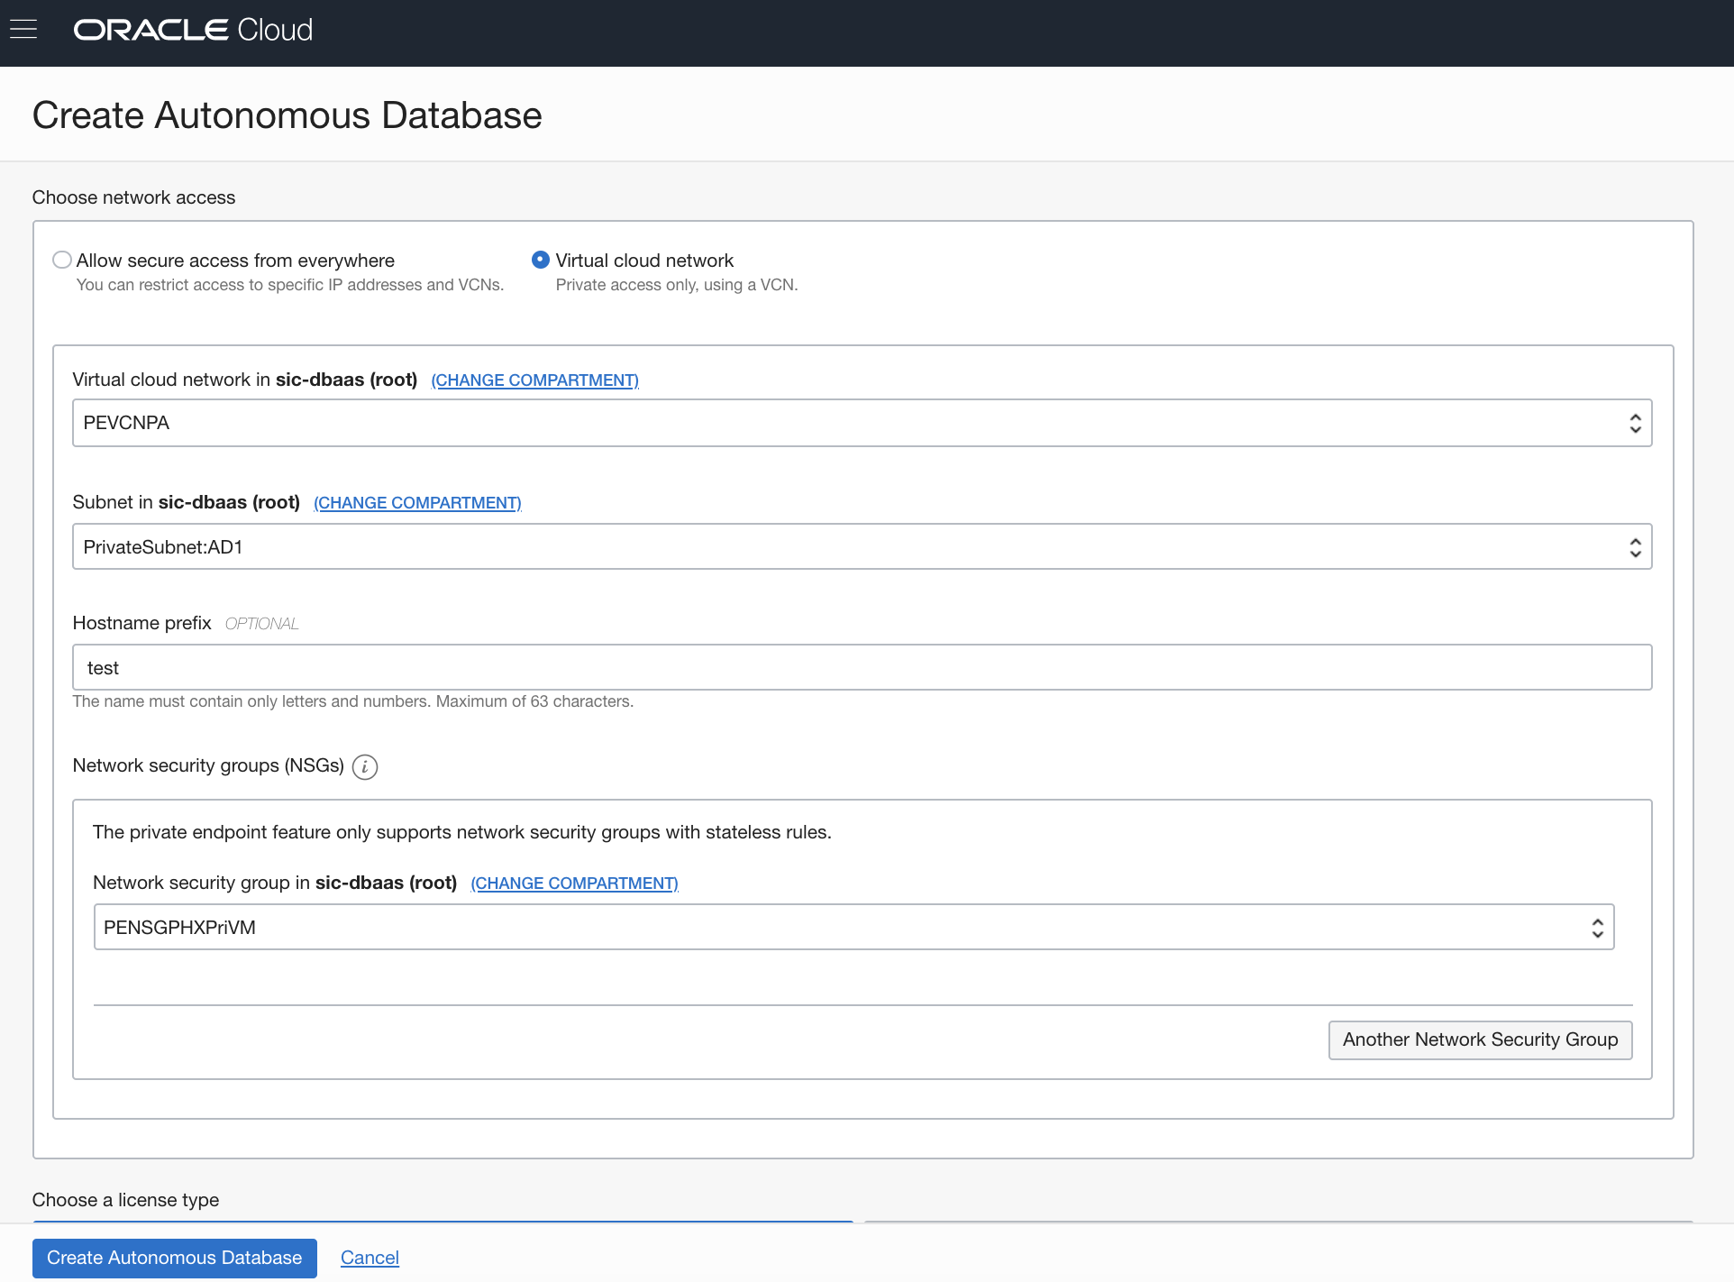Open CHANGE COMPARTMENT for the network security group
Image resolution: width=1734 pixels, height=1282 pixels.
coord(574,883)
